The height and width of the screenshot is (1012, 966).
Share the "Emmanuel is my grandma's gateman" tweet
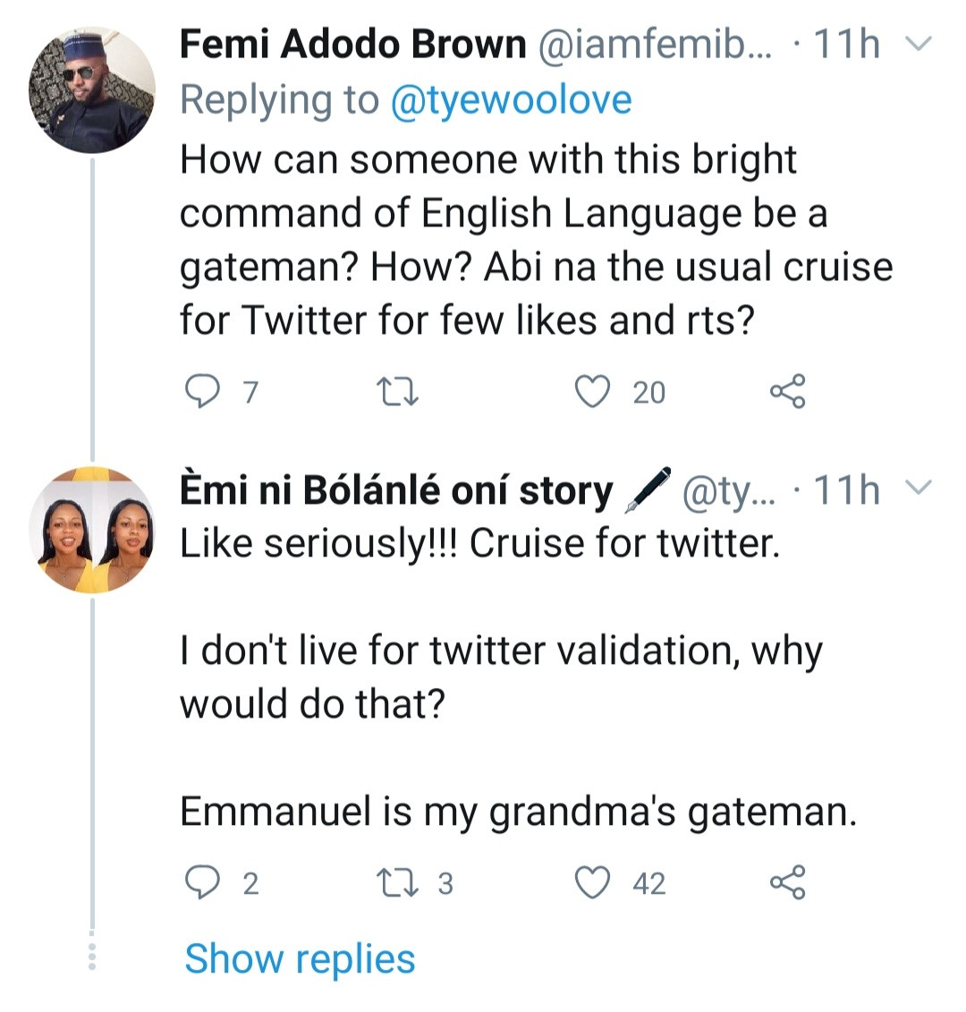[787, 883]
